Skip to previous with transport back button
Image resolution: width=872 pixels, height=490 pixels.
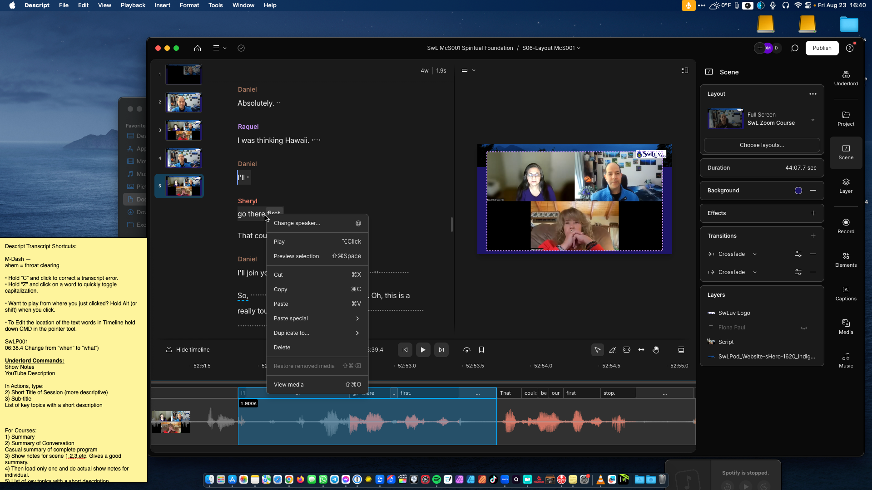[x=405, y=350]
